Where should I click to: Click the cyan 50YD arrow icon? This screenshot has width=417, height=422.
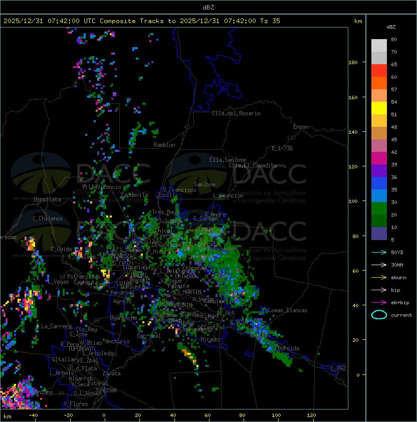tap(379, 252)
